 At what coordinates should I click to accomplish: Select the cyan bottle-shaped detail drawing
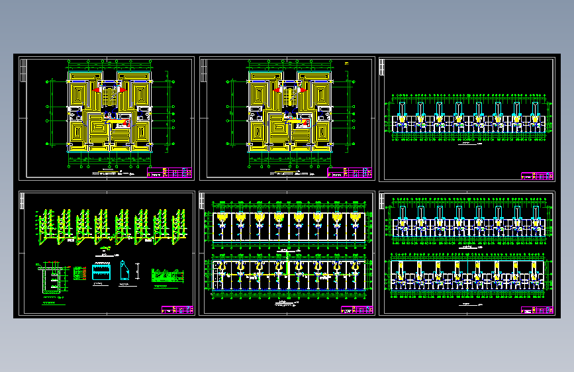(124, 270)
